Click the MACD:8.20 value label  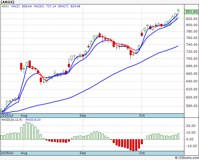(x=33, y=120)
